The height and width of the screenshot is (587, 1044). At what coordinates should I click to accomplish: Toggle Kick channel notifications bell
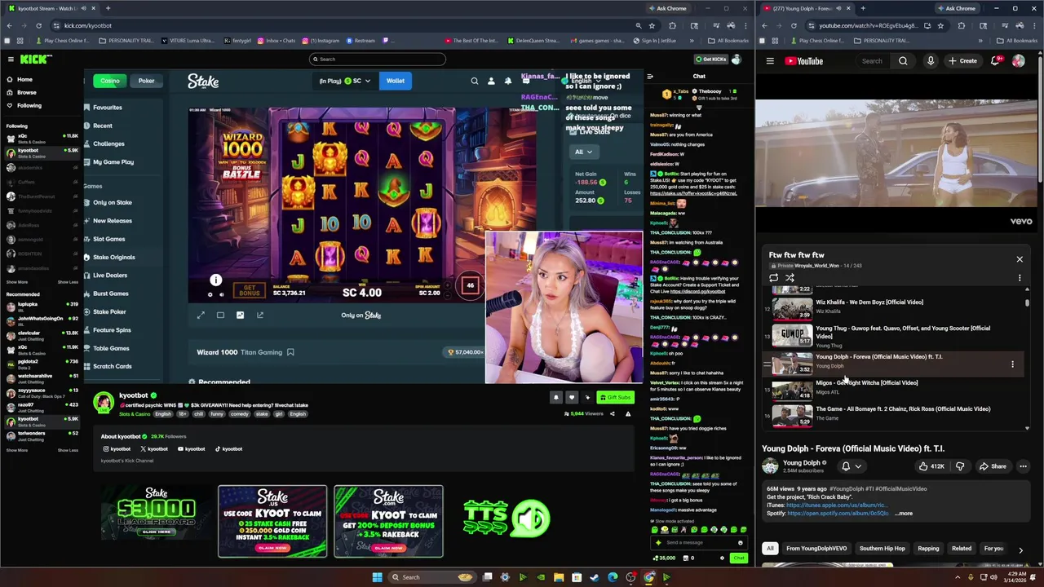556,398
